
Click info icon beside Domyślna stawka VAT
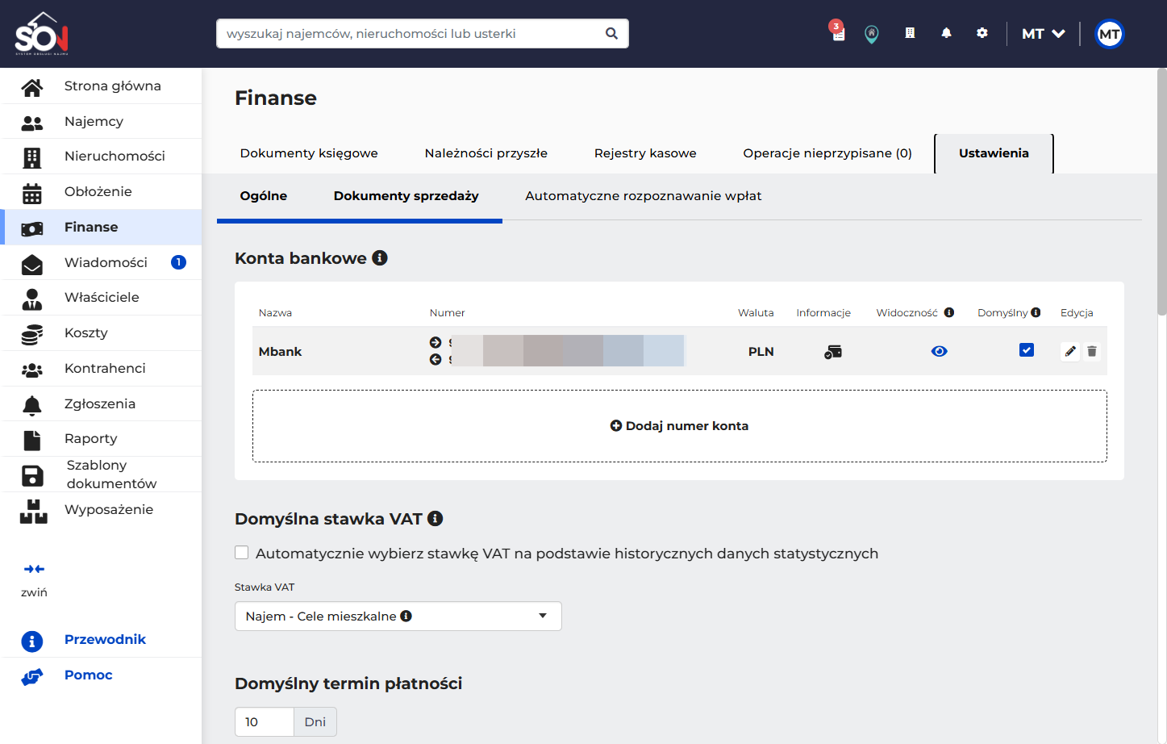(x=436, y=518)
